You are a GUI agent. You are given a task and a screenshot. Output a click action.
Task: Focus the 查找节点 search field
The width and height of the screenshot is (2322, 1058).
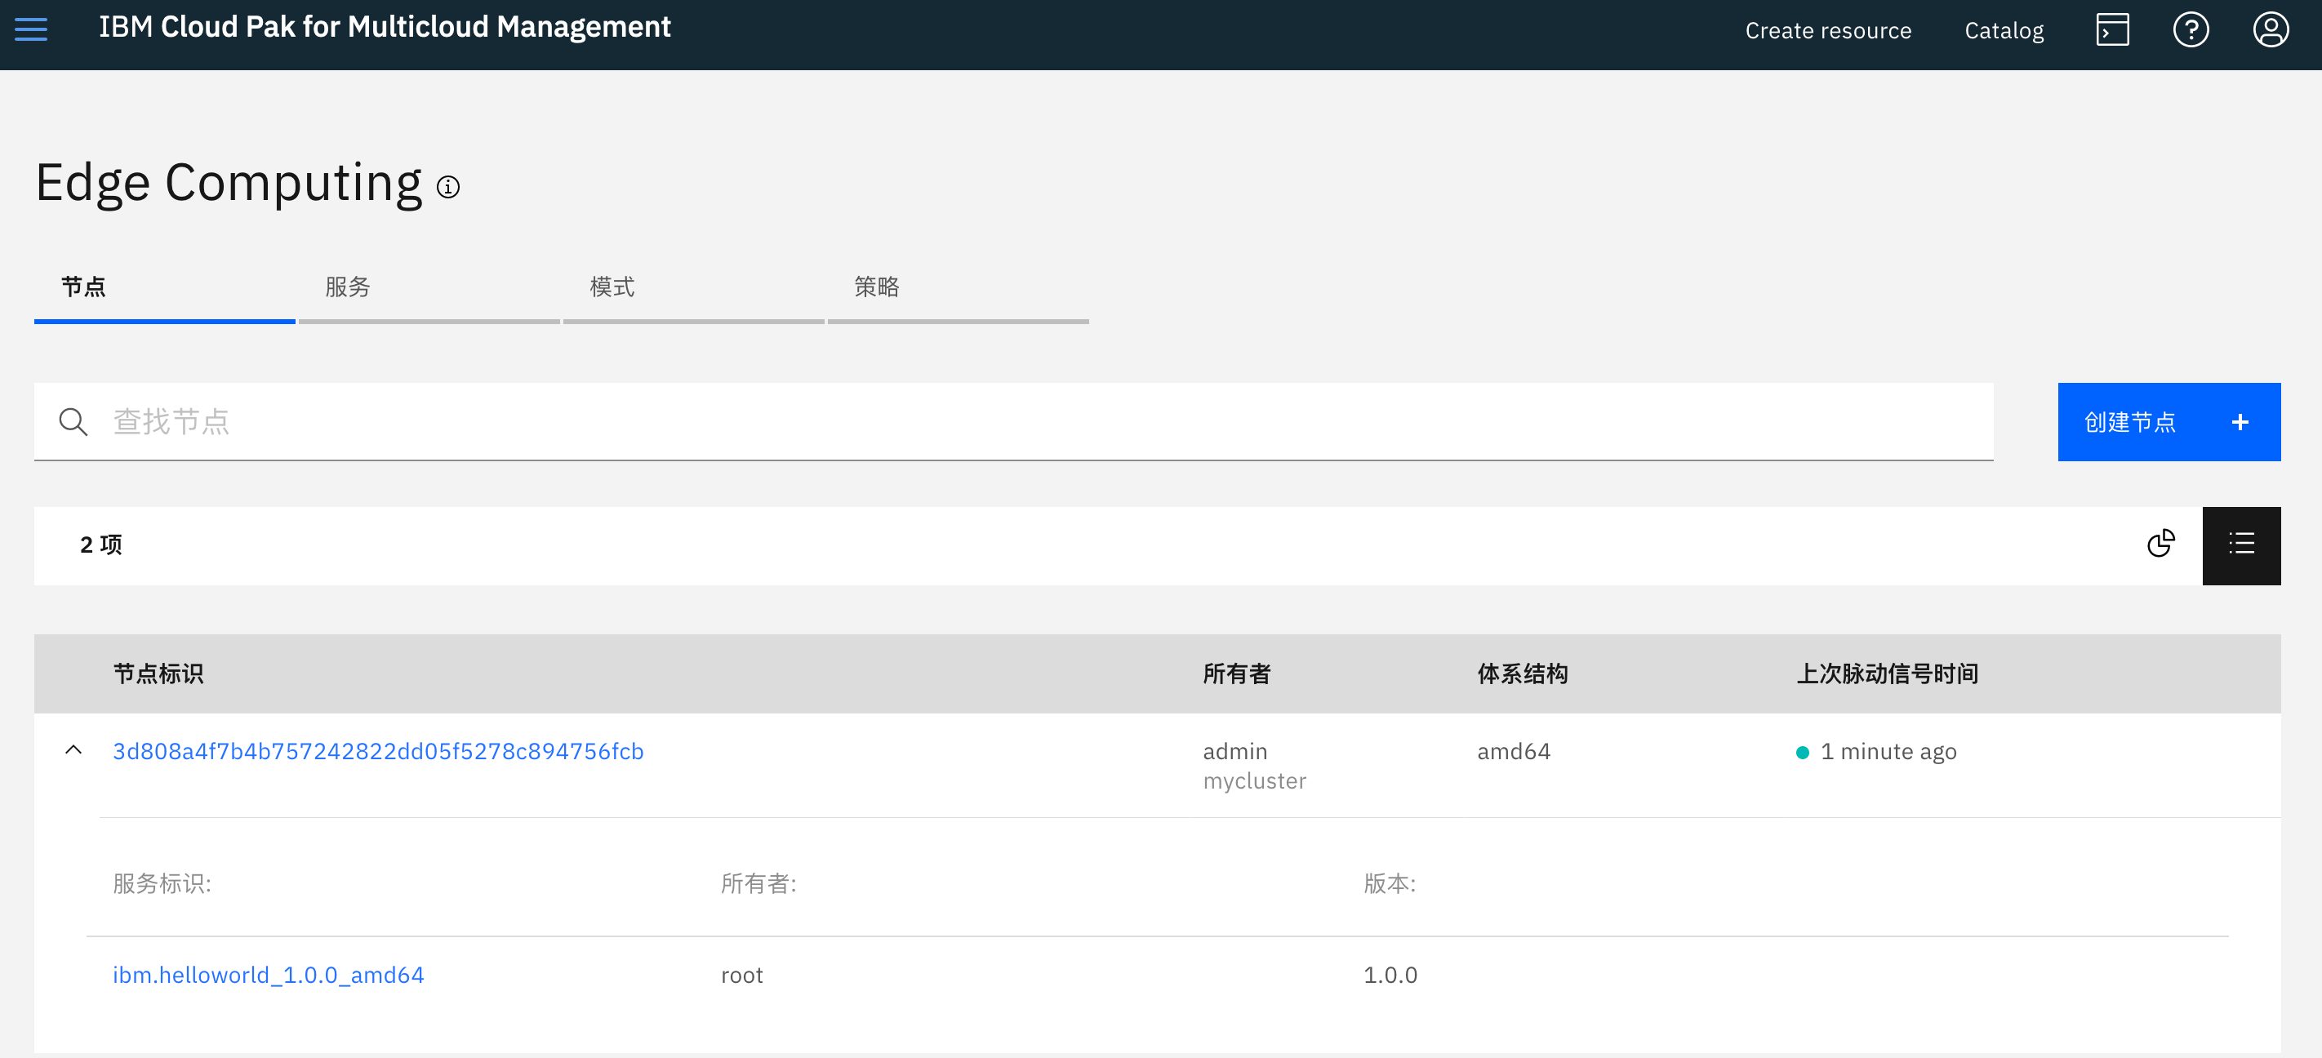coord(1013,422)
